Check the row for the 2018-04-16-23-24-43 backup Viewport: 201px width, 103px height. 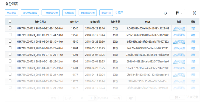click(x=10, y=74)
